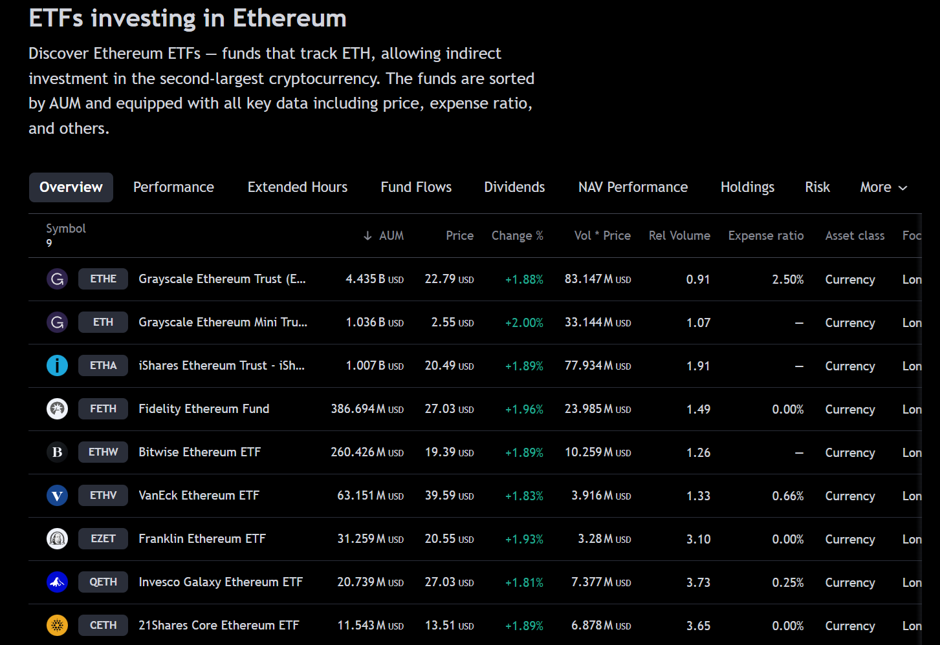
Task: Open 21Shares Core Ethereum ETF link
Action: point(219,626)
